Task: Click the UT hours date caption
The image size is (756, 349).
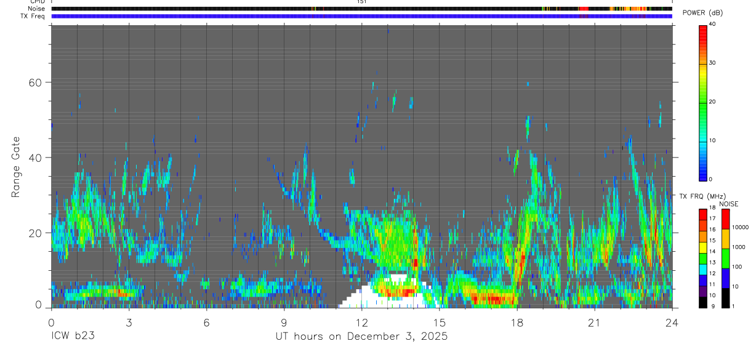Action: pyautogui.click(x=361, y=337)
